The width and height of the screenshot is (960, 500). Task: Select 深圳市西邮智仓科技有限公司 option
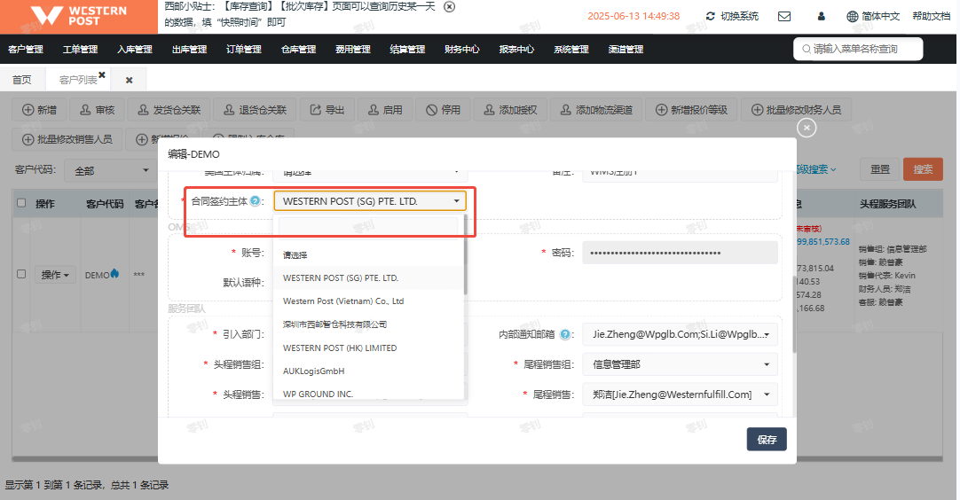(368, 324)
